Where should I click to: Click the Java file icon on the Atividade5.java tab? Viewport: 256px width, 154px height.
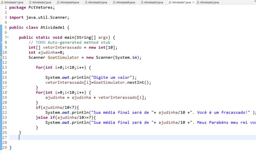click(x=86, y=2)
